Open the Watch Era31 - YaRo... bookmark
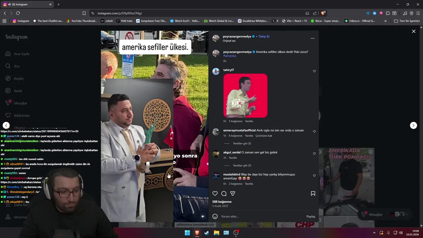Viewport: 423px width, 238px height. click(185, 21)
